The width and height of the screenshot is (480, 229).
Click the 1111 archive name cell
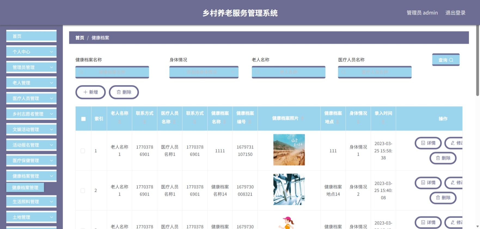tap(220, 151)
